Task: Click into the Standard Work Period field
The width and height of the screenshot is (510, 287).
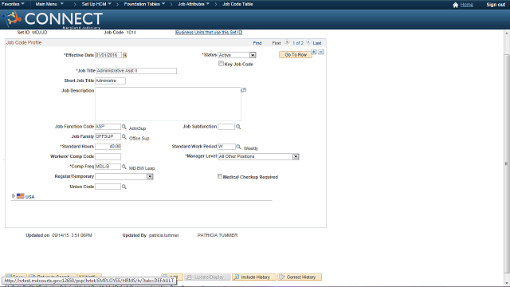Action: tap(226, 147)
